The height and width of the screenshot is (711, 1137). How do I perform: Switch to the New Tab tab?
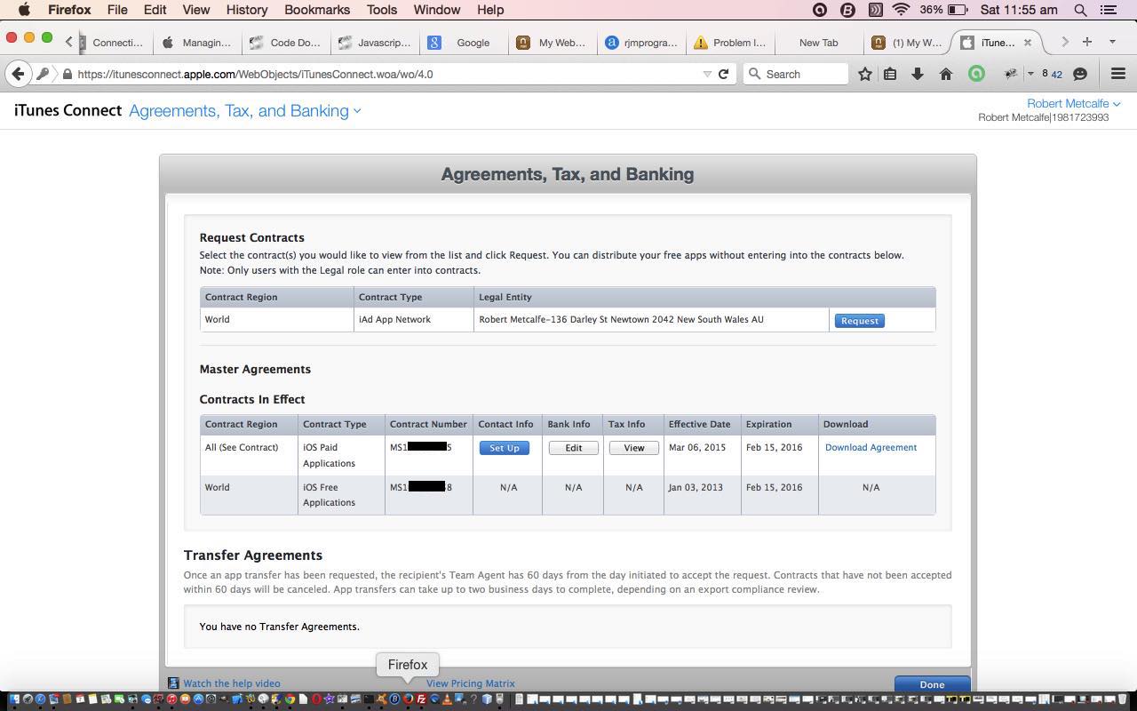pos(818,42)
